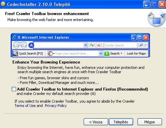This screenshot has width=166, height=128.
Task: Click the Telepítés install button
Action: pos(121,122)
